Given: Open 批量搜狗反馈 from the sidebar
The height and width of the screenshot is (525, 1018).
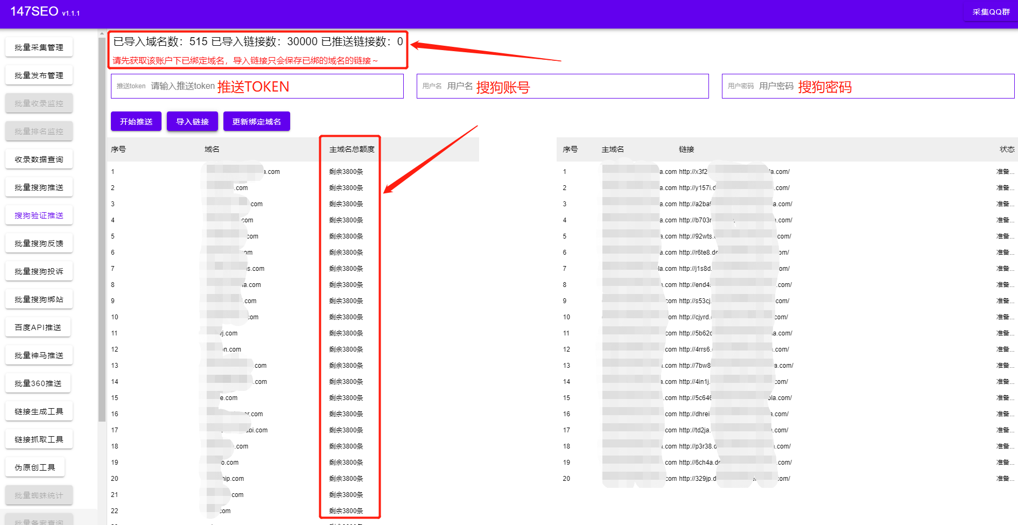Looking at the screenshot, I should (39, 243).
